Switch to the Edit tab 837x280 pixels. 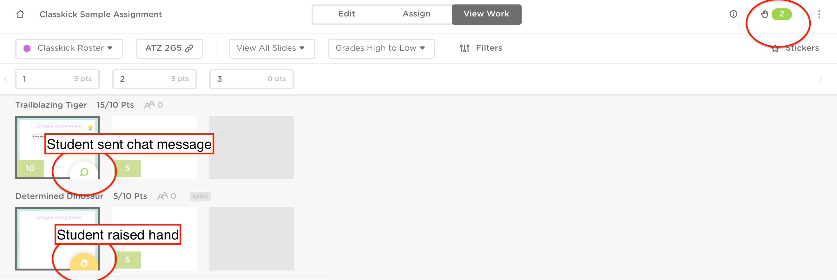pyautogui.click(x=346, y=14)
